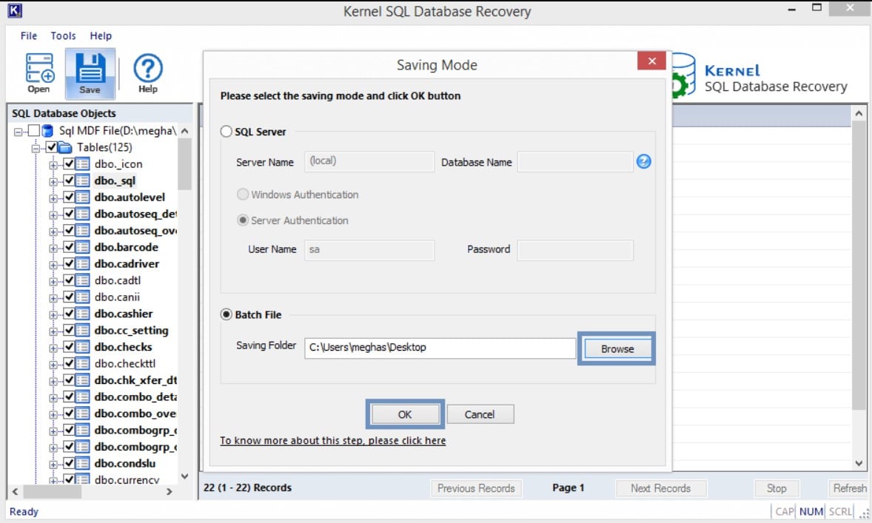This screenshot has width=872, height=523.
Task: Toggle the Sql MDF File root checkbox
Action: 34,131
